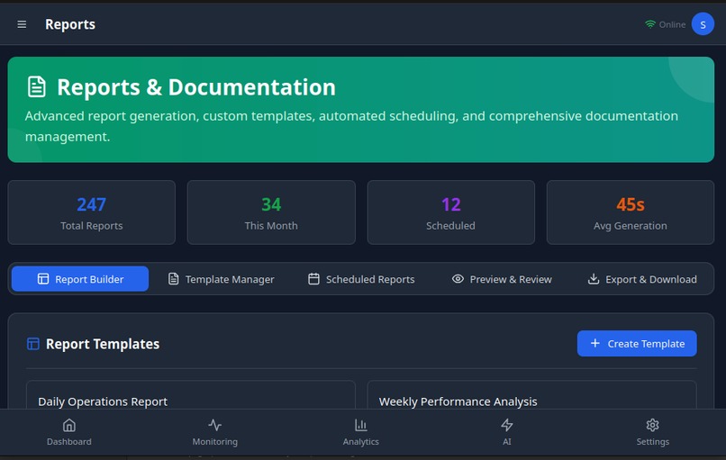Screen dimensions: 726x460
Task: Select the Export & Download tab
Action: (x=642, y=279)
